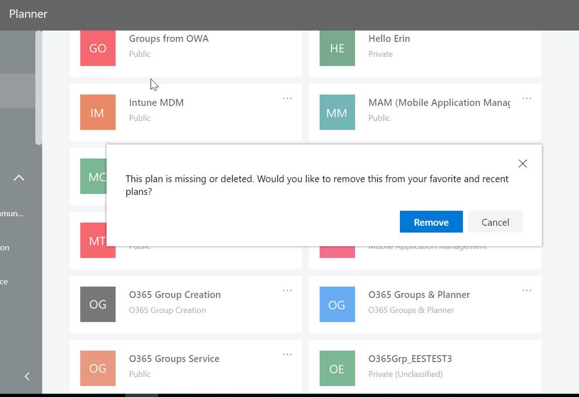
Task: Click the OE icon for O365Grp_EESTEST3
Action: (337, 368)
